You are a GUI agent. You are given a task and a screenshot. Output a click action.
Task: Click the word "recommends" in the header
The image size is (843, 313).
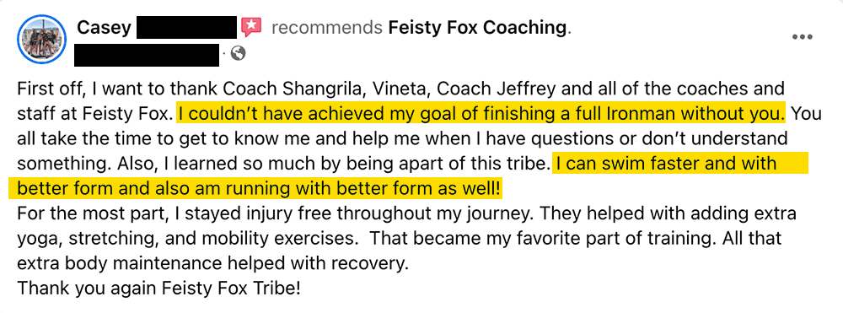coord(327,28)
